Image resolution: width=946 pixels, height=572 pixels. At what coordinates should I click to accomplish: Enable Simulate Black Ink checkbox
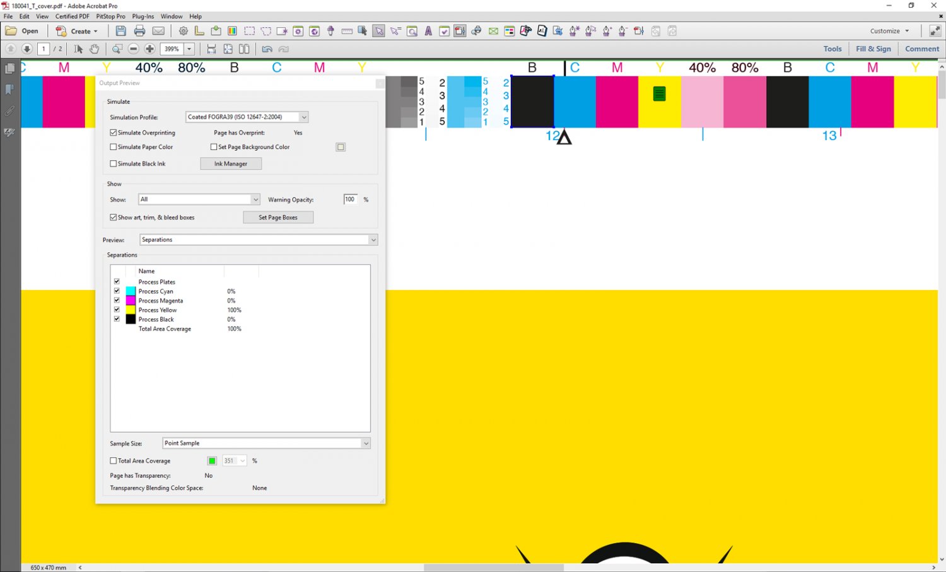click(x=114, y=163)
